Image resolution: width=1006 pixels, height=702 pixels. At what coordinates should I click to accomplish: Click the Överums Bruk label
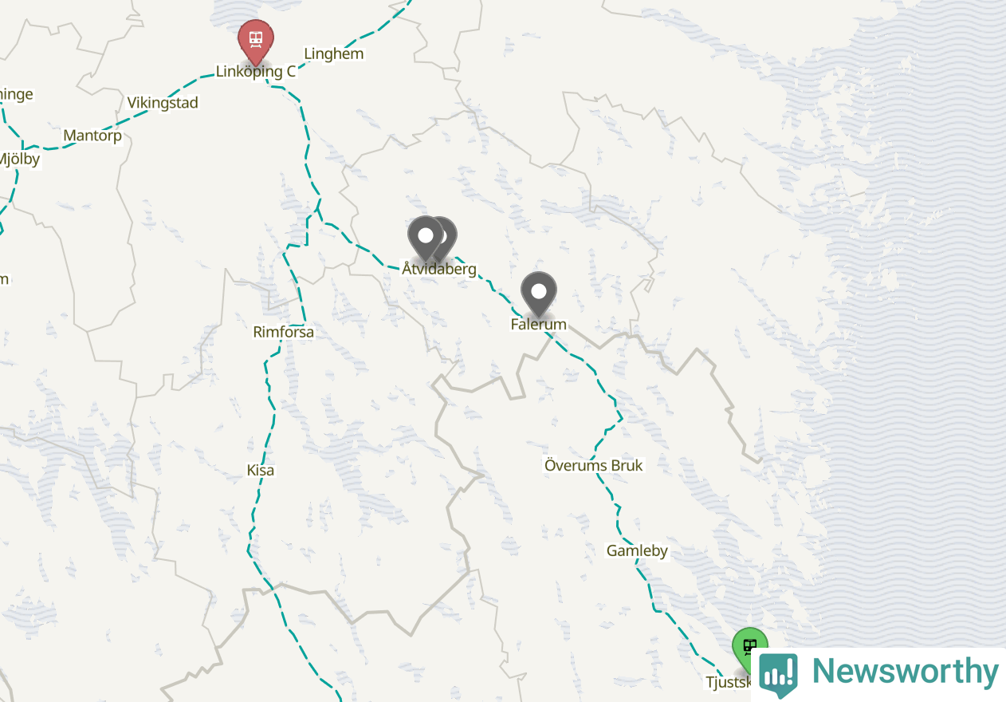(x=594, y=465)
